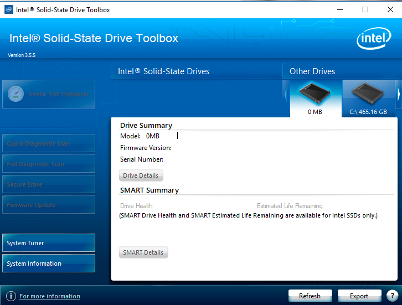
Task: Open Firmware Update
Action: pyautogui.click(x=49, y=205)
